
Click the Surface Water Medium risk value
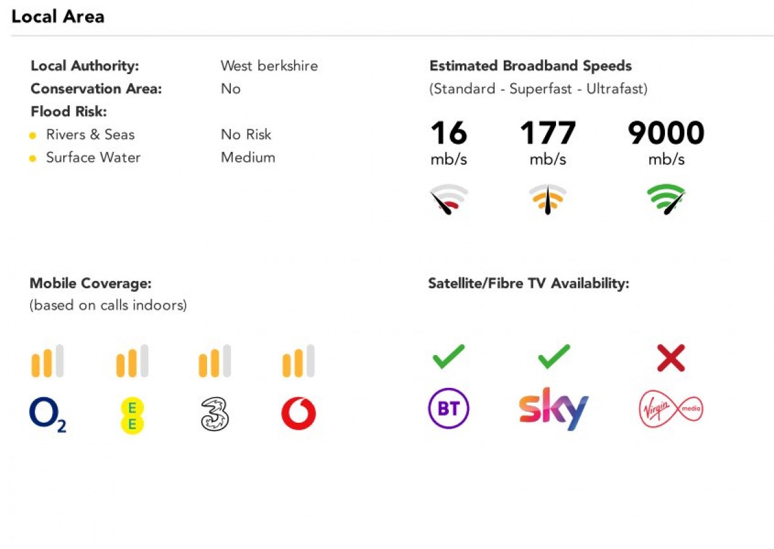point(248,157)
